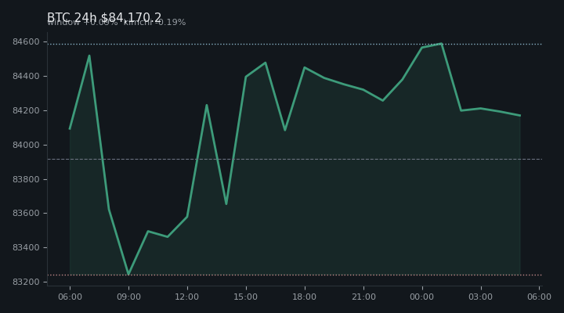Screen dimensions: 564x313
Task: Click the 12:00 time axis label
Action: pyautogui.click(x=187, y=297)
